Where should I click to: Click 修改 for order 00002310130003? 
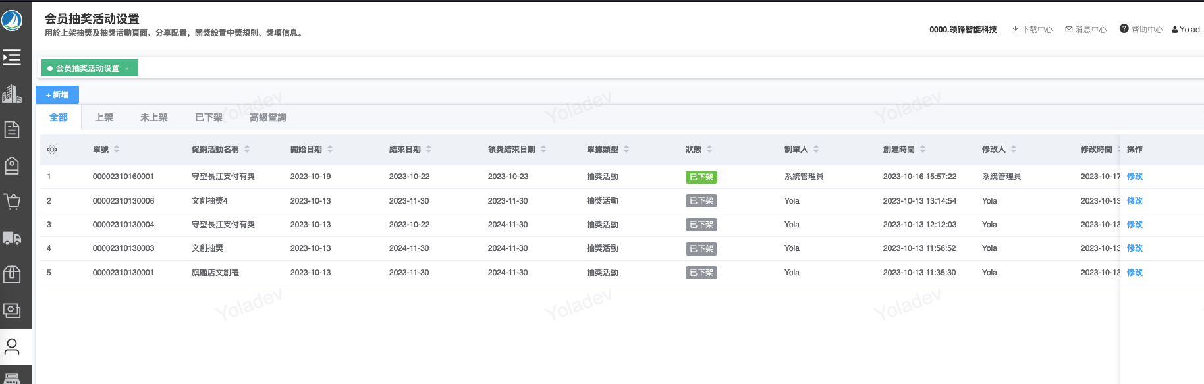click(1135, 248)
